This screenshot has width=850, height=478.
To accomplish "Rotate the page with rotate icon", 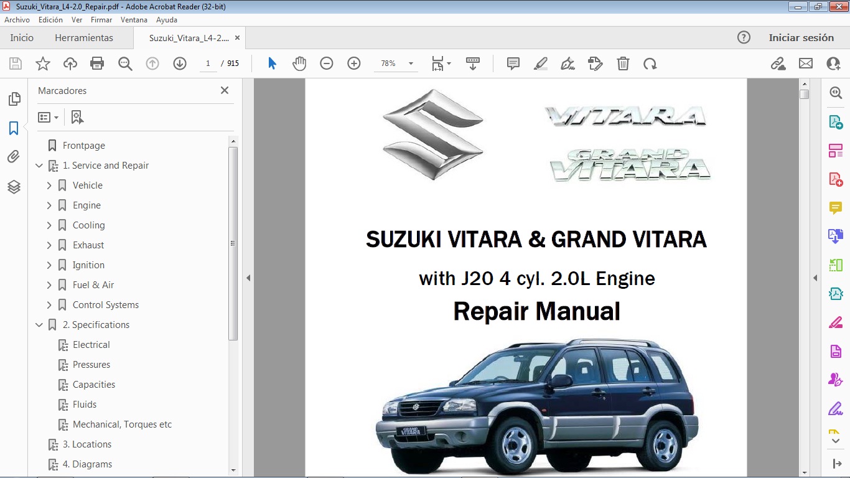I will (650, 63).
